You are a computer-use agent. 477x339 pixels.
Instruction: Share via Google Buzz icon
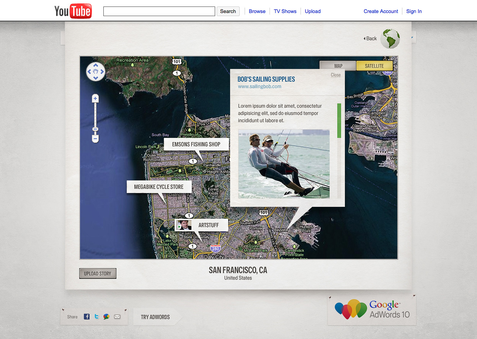[x=106, y=316]
